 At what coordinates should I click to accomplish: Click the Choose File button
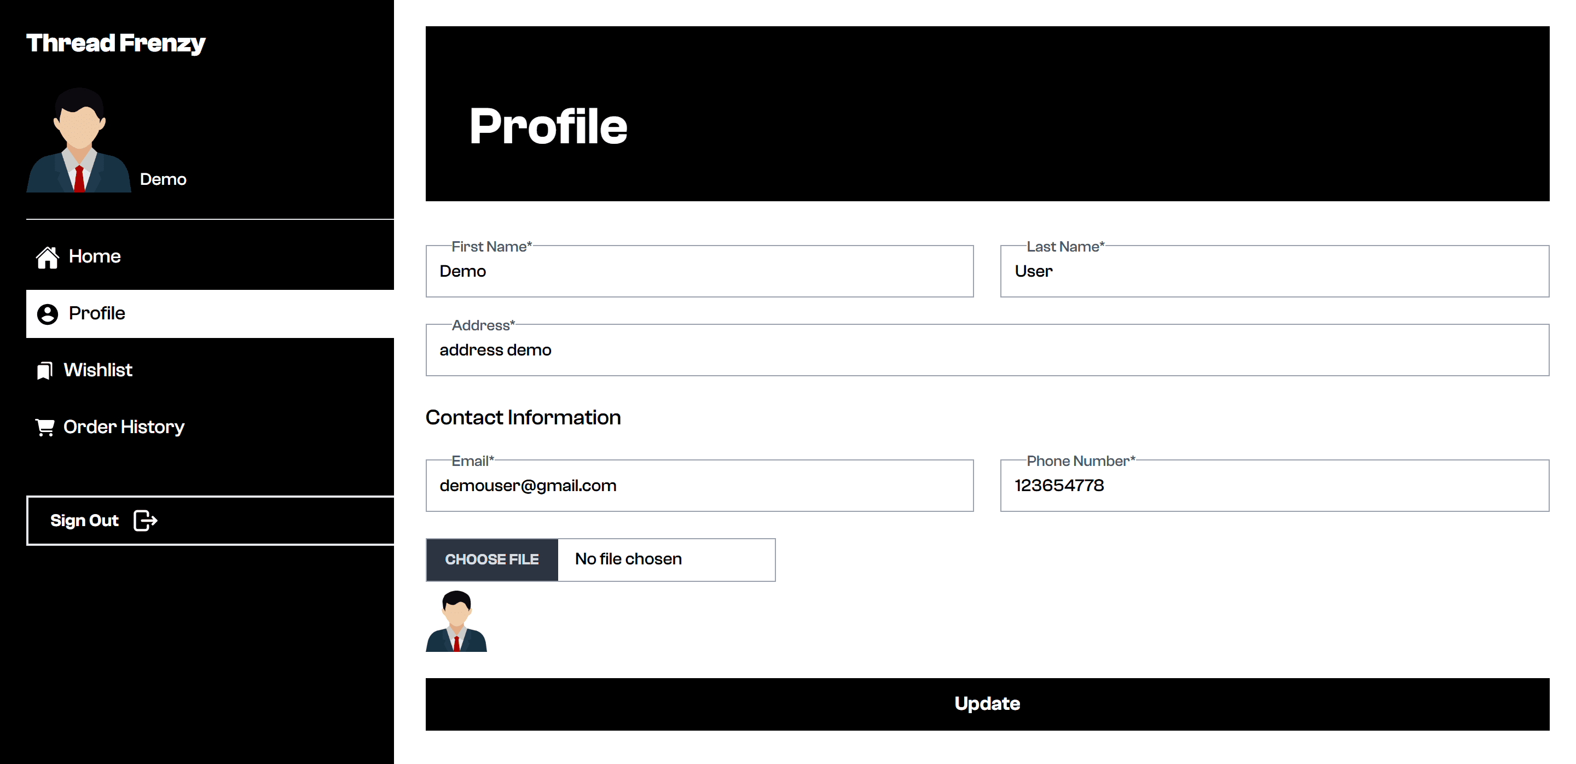[x=492, y=560]
